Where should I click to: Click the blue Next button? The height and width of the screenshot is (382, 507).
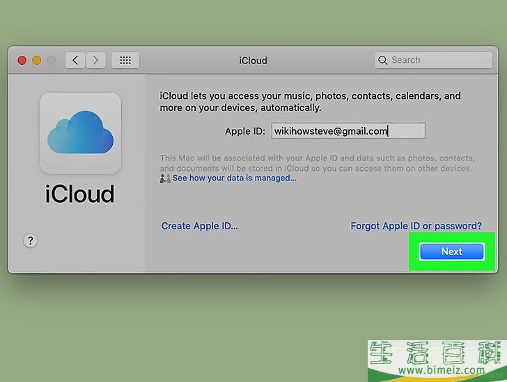[452, 252]
